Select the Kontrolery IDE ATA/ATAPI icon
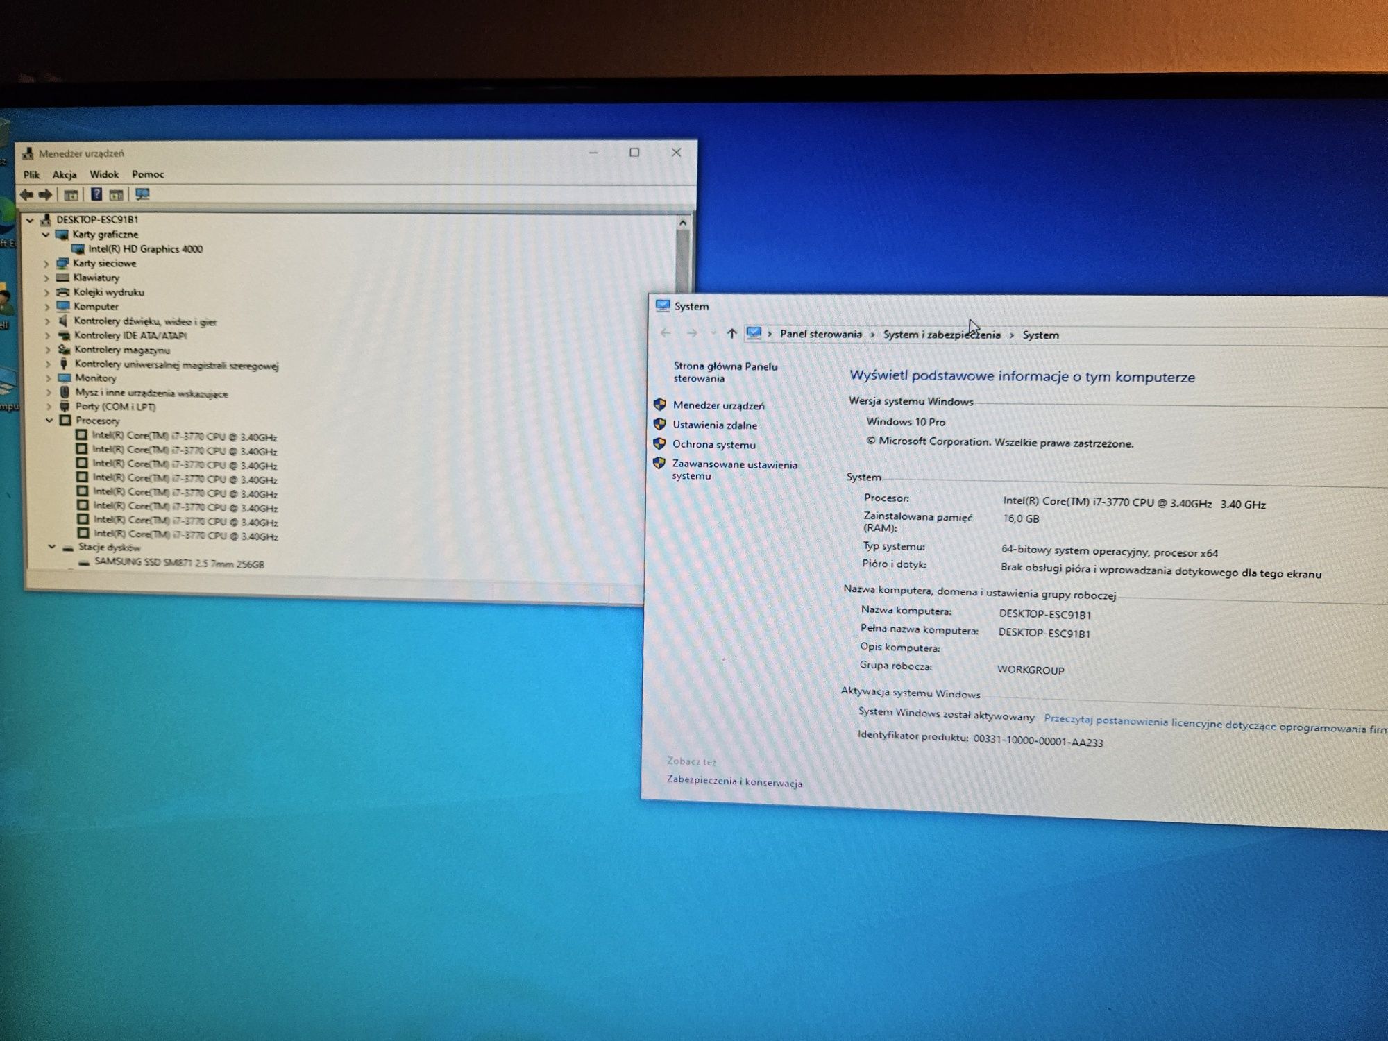 64,335
